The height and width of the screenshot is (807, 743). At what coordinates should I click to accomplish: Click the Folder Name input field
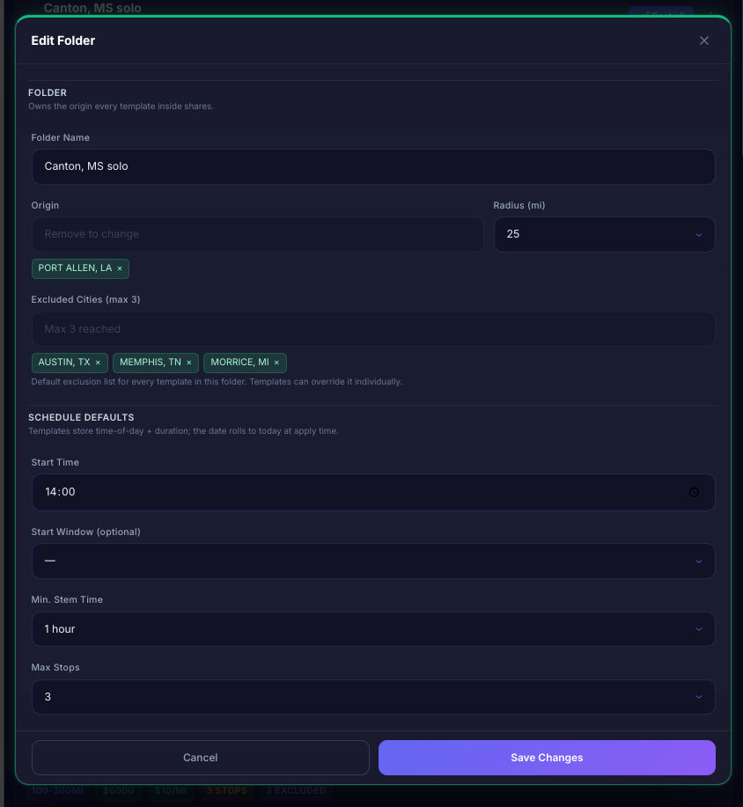click(373, 166)
